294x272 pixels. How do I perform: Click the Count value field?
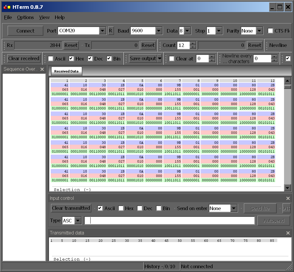tap(183, 45)
